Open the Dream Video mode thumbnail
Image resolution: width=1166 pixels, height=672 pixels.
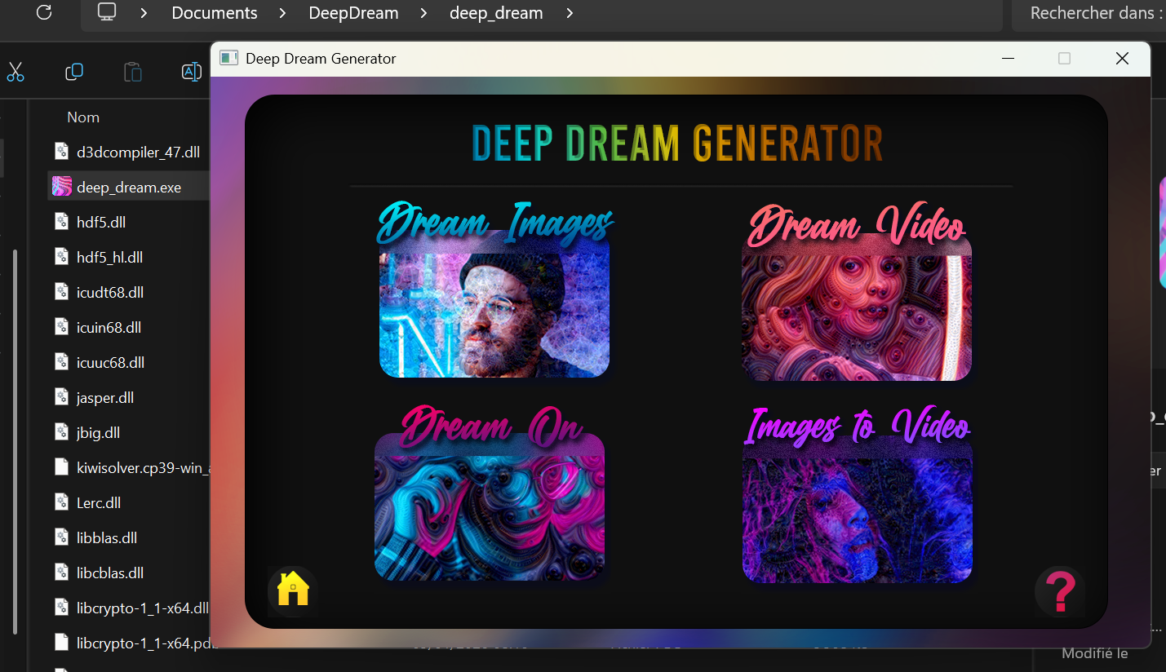pyautogui.click(x=856, y=316)
